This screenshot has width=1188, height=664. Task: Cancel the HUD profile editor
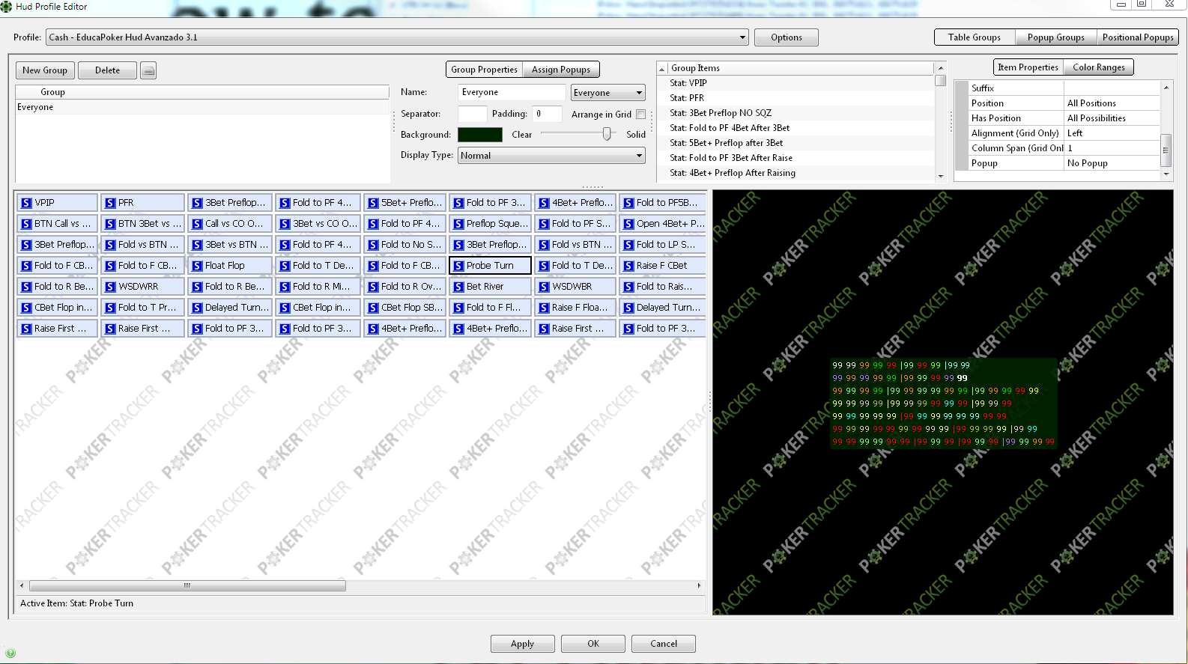click(x=663, y=644)
